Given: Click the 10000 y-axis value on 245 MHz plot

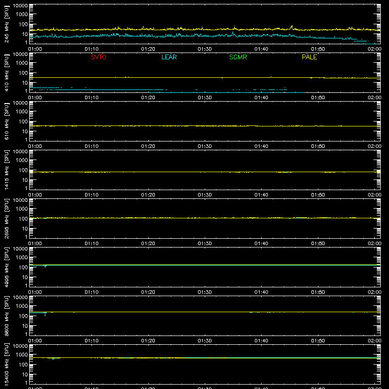Looking at the screenshot, I should click(x=20, y=6).
